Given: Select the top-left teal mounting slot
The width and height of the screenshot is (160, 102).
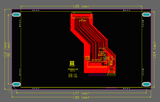Looking at the screenshot, I should [16, 15].
